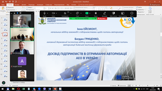Click the Общий доступ button

tap(155, 5)
